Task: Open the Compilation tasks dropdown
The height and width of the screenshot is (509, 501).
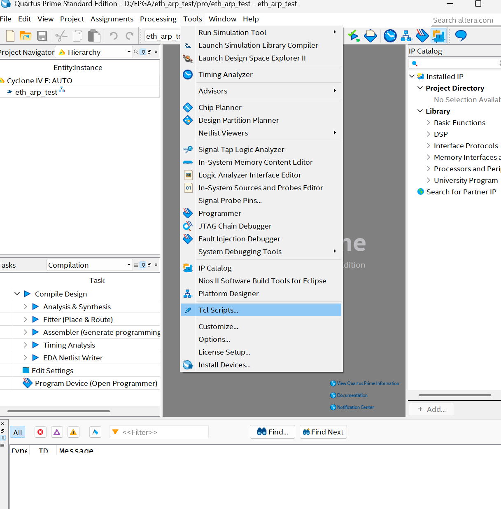Action: [89, 265]
